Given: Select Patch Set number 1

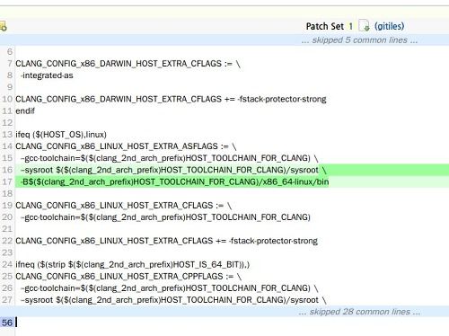Looking at the screenshot, I should point(350,26).
